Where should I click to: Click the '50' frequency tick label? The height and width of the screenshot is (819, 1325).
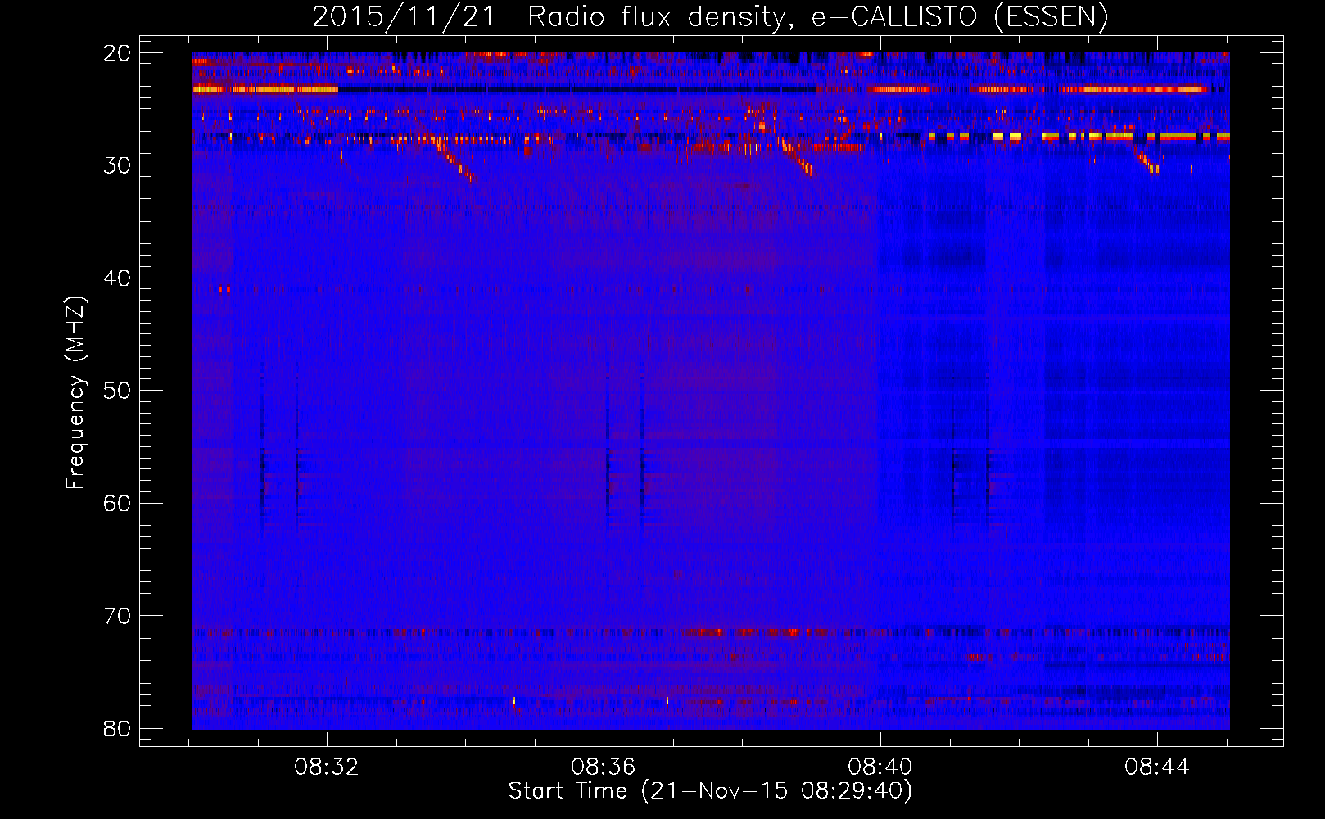(x=118, y=391)
